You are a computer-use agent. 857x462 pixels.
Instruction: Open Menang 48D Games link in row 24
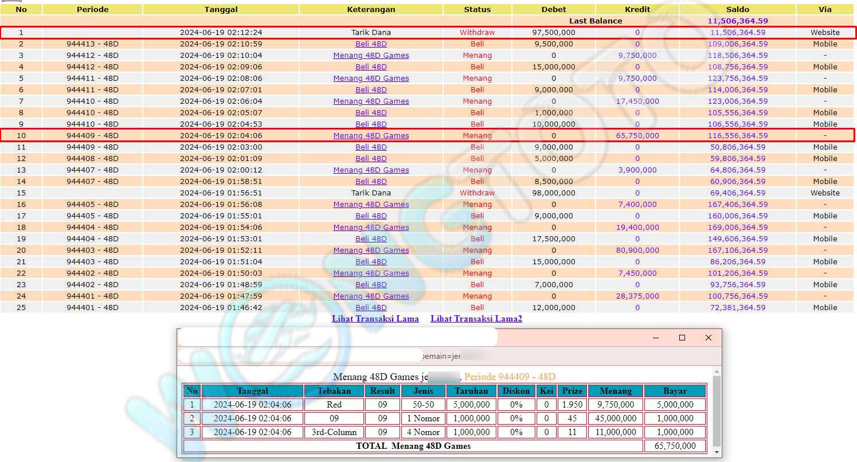coord(371,296)
